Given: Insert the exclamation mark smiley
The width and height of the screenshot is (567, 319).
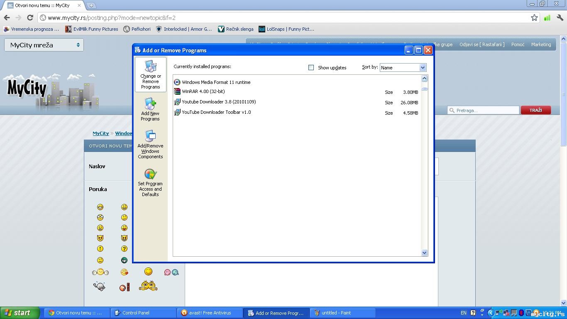Looking at the screenshot, I should tap(100, 249).
